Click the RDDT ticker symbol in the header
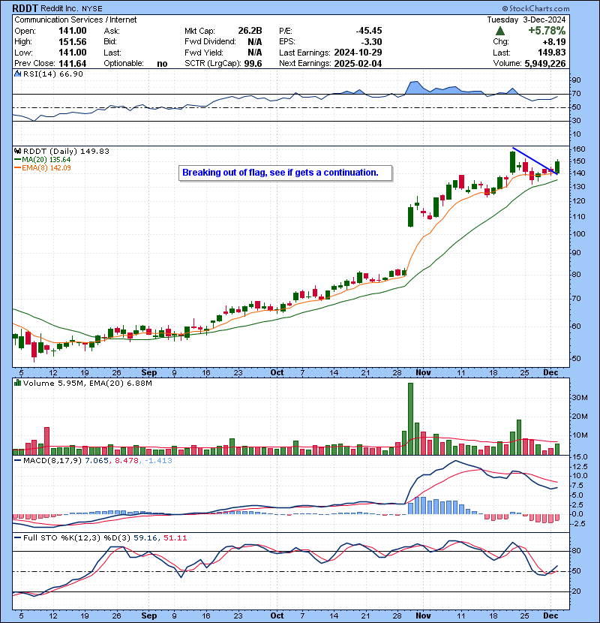This screenshot has height=623, width=600. (x=25, y=8)
